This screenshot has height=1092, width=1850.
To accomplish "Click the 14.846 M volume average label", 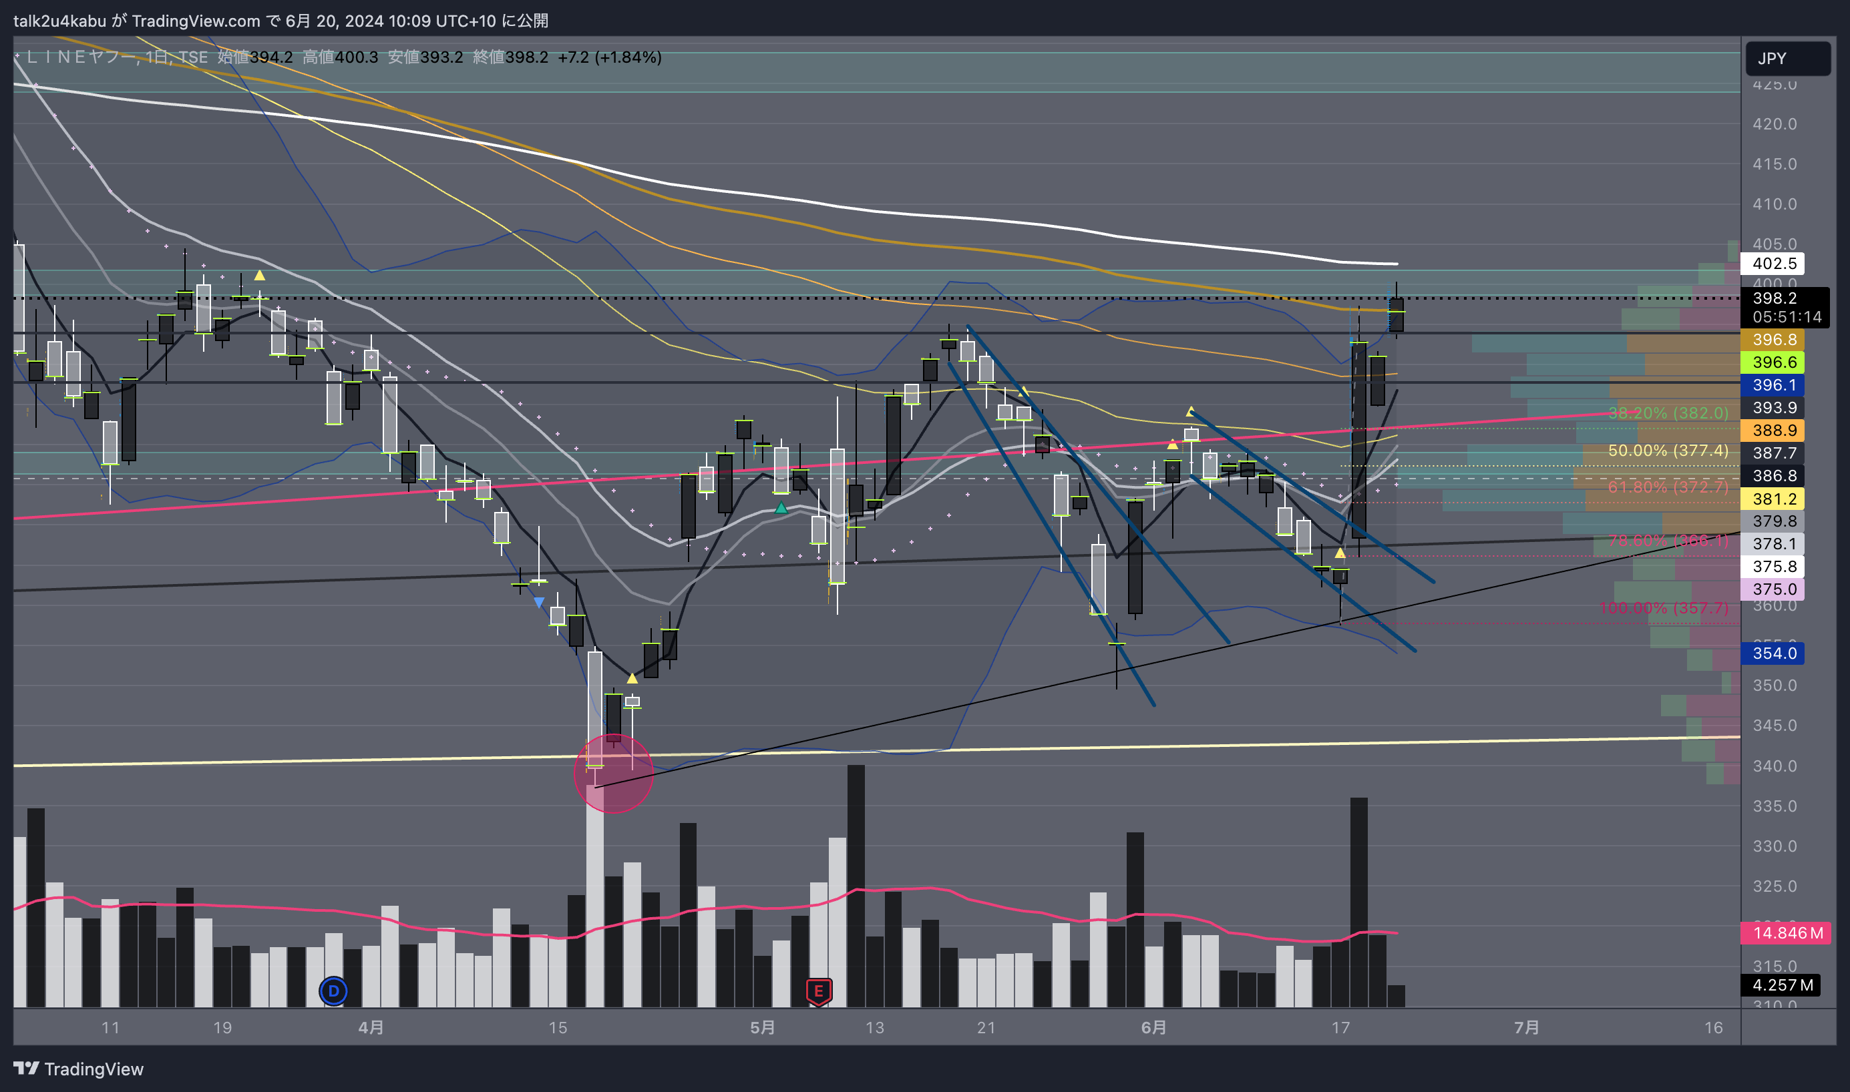I will (x=1787, y=933).
